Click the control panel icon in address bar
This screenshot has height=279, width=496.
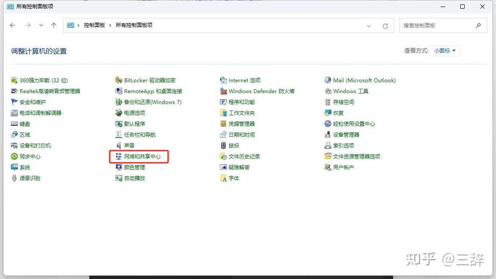point(70,25)
